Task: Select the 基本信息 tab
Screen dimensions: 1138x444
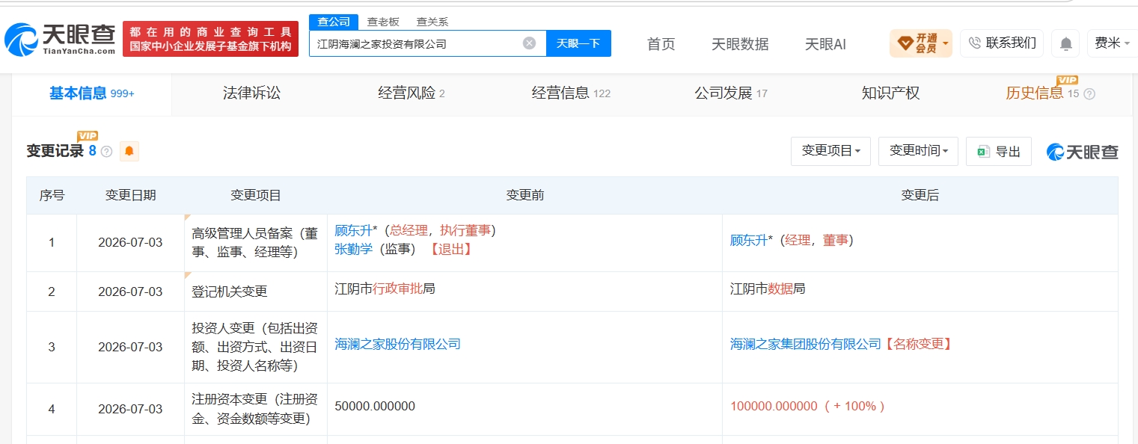Action: coord(91,93)
